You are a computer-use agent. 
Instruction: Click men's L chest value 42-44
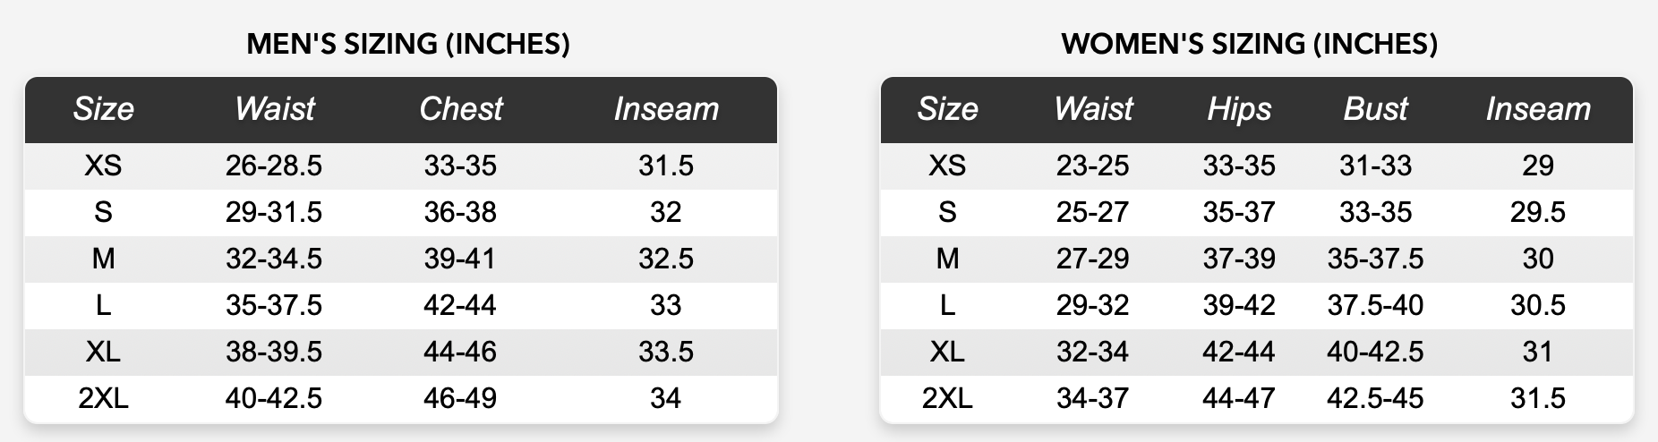pyautogui.click(x=460, y=305)
